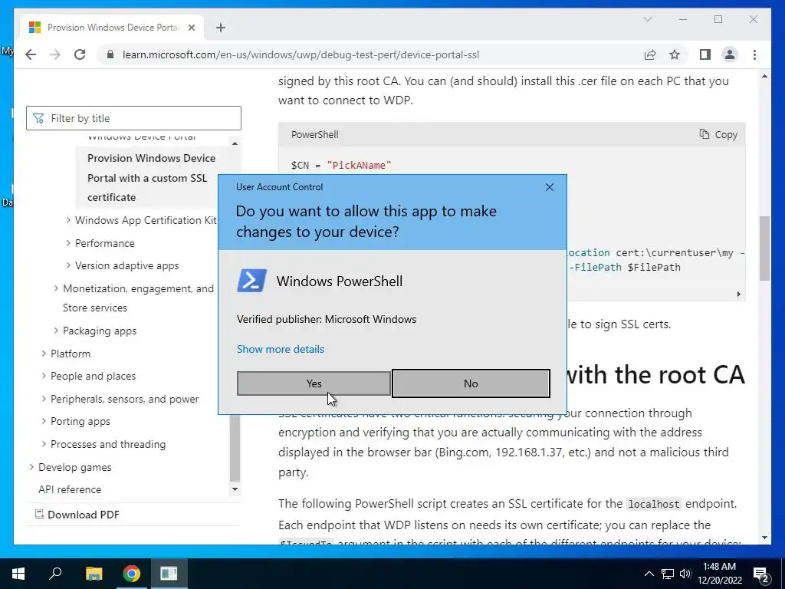Expand Peripherals, sensors, and power
The image size is (785, 589).
[x=44, y=399]
